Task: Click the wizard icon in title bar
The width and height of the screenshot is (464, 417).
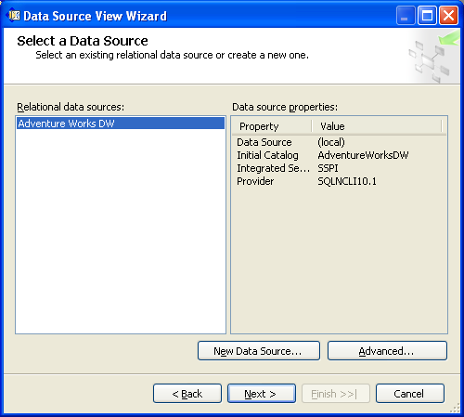Action: pos(14,16)
